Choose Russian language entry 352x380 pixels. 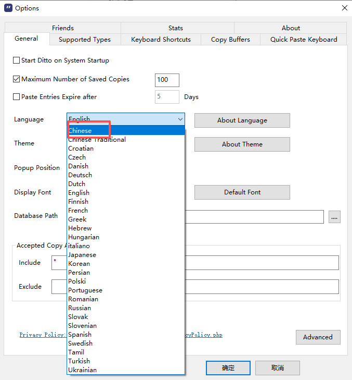coord(126,308)
